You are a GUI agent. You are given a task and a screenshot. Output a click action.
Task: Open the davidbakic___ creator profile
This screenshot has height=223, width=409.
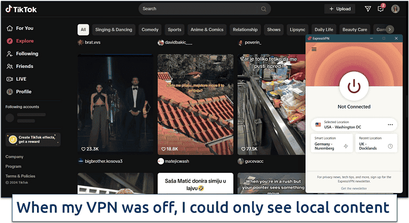point(175,42)
